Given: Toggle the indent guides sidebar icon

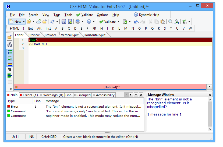Looking at the screenshot, I should (10, 58).
